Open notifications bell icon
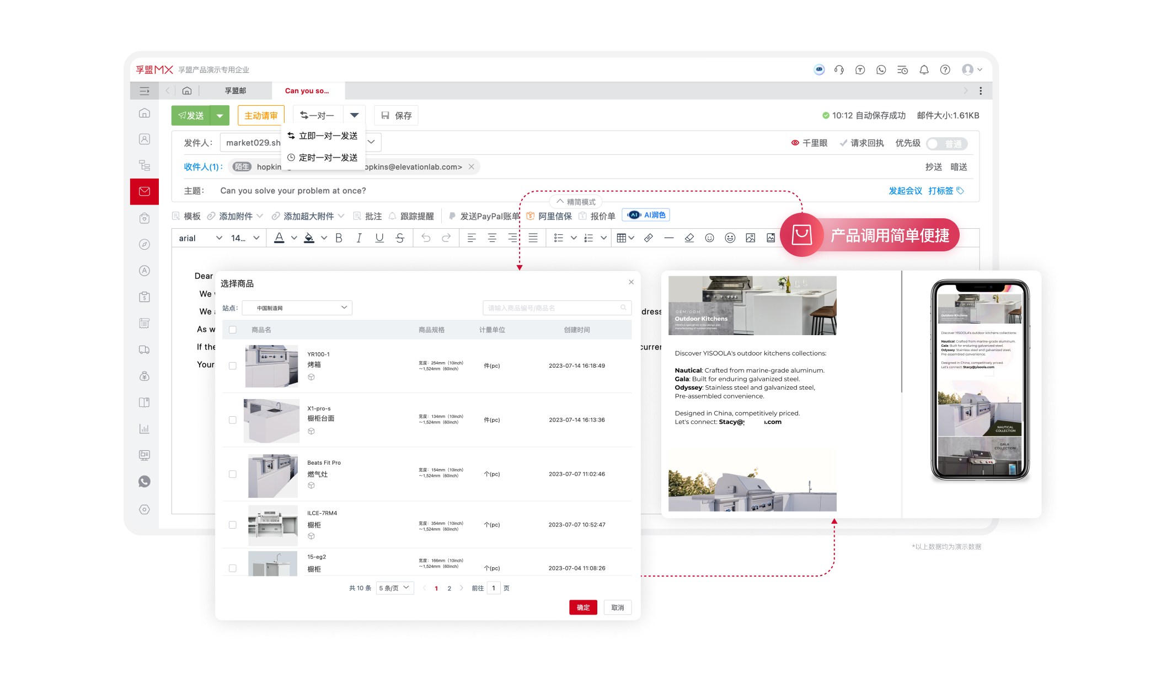 [x=924, y=70]
